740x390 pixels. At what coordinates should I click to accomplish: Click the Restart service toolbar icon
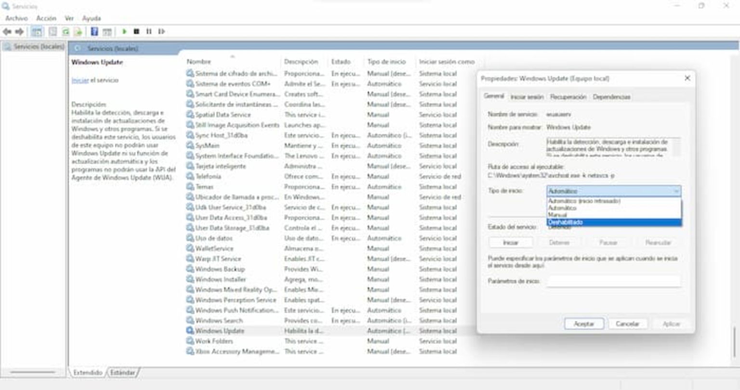pos(161,32)
